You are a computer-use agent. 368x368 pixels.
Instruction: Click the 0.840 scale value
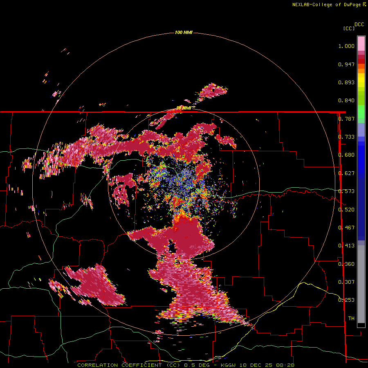pyautogui.click(x=346, y=101)
